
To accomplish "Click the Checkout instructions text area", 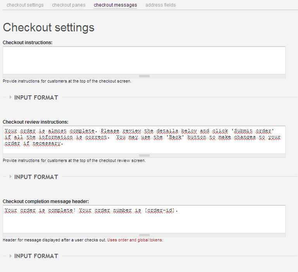I will pyautogui.click(x=144, y=60).
